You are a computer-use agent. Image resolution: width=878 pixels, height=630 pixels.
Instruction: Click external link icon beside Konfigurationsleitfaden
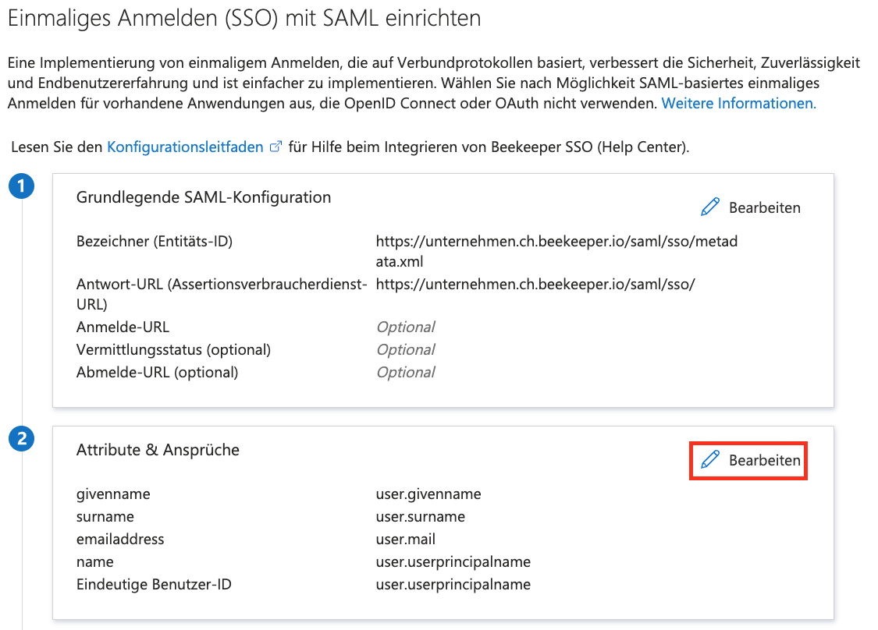coord(275,147)
